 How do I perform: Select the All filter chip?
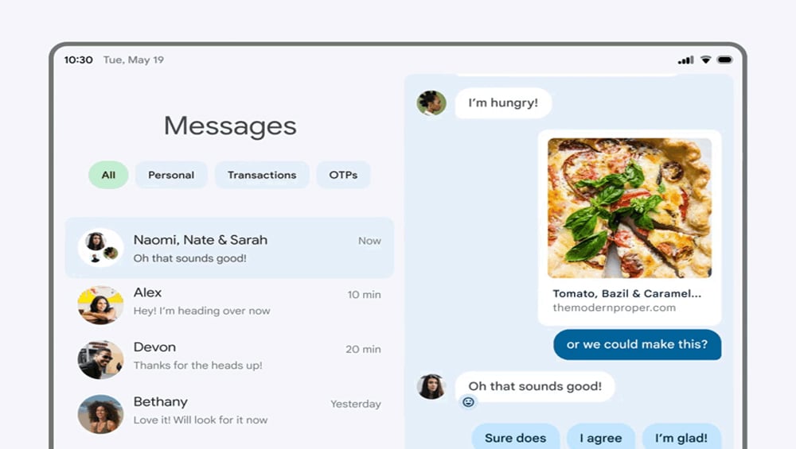pos(108,175)
